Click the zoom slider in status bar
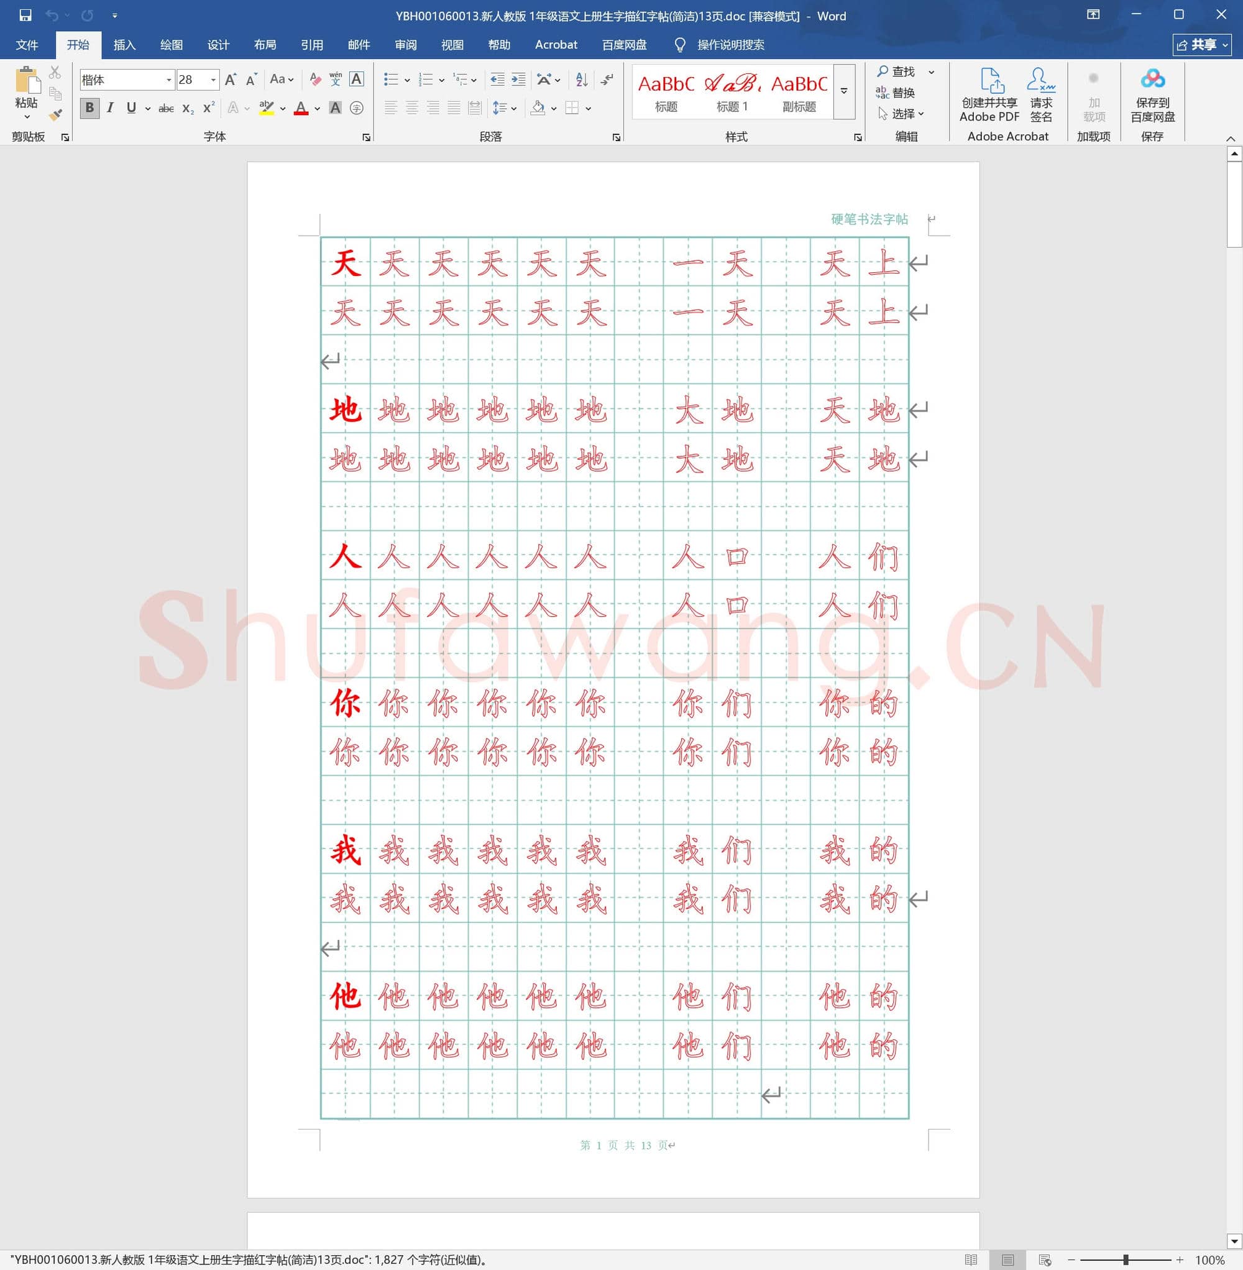The height and width of the screenshot is (1270, 1243). (x=1126, y=1259)
